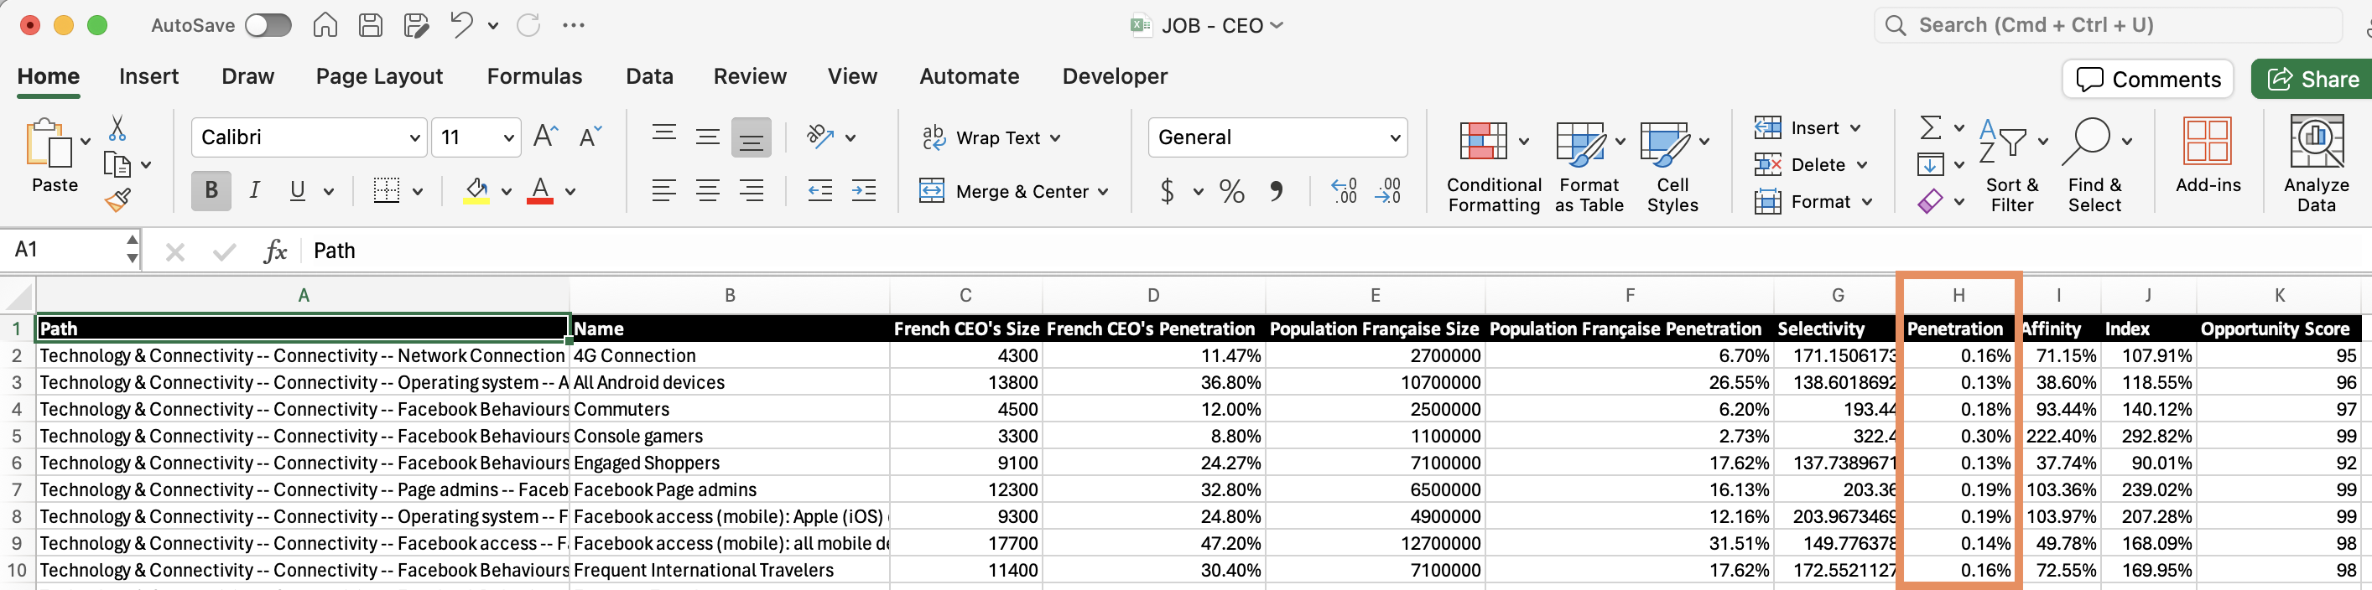2372x590 pixels.
Task: Expand the borders dropdown arrow
Action: pos(417,191)
